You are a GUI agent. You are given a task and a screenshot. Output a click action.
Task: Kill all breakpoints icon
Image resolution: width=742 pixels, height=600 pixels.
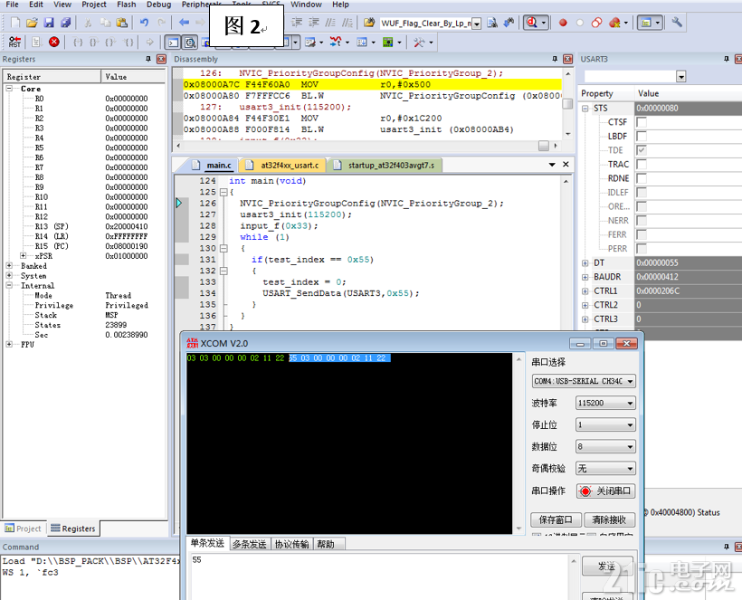click(x=614, y=23)
